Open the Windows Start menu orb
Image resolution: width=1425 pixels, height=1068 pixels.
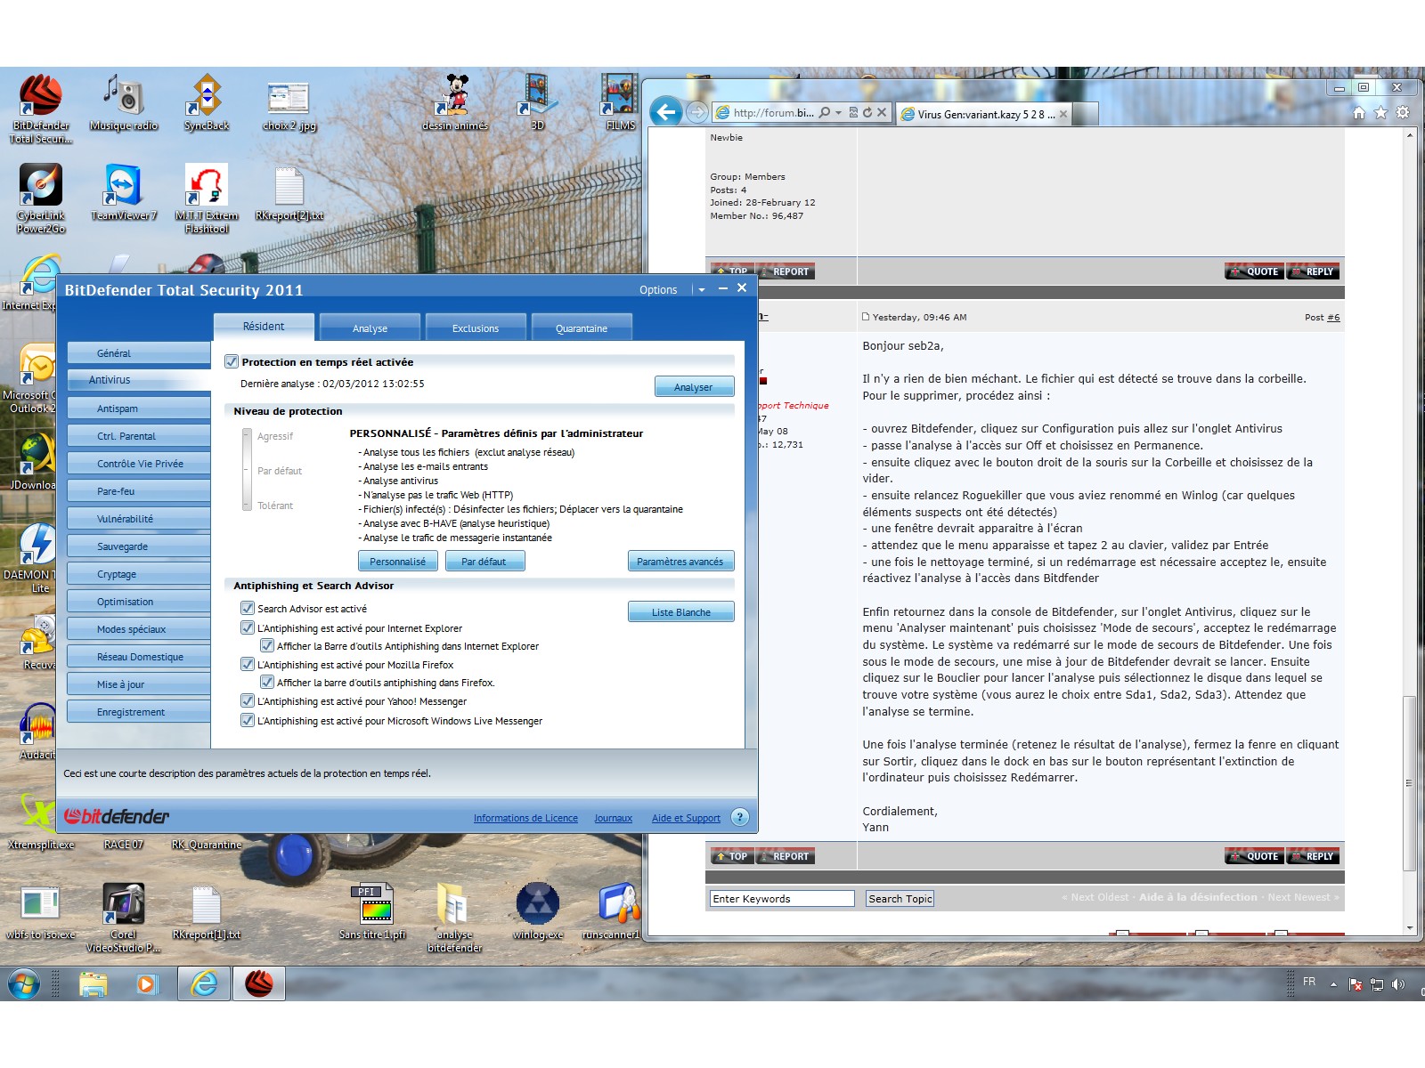[24, 983]
